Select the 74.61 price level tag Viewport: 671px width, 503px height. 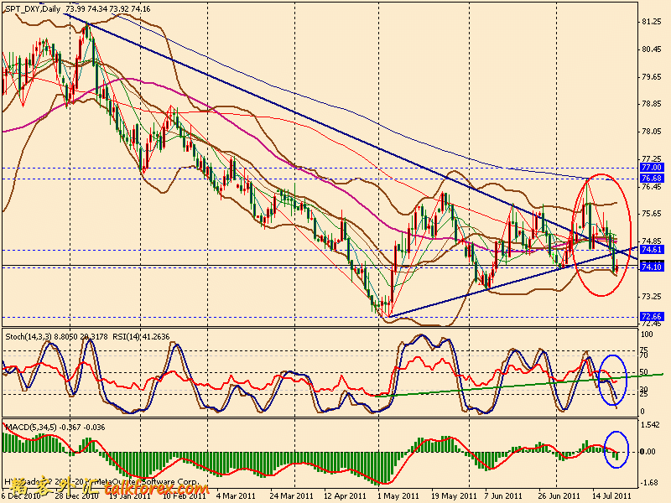pos(652,249)
